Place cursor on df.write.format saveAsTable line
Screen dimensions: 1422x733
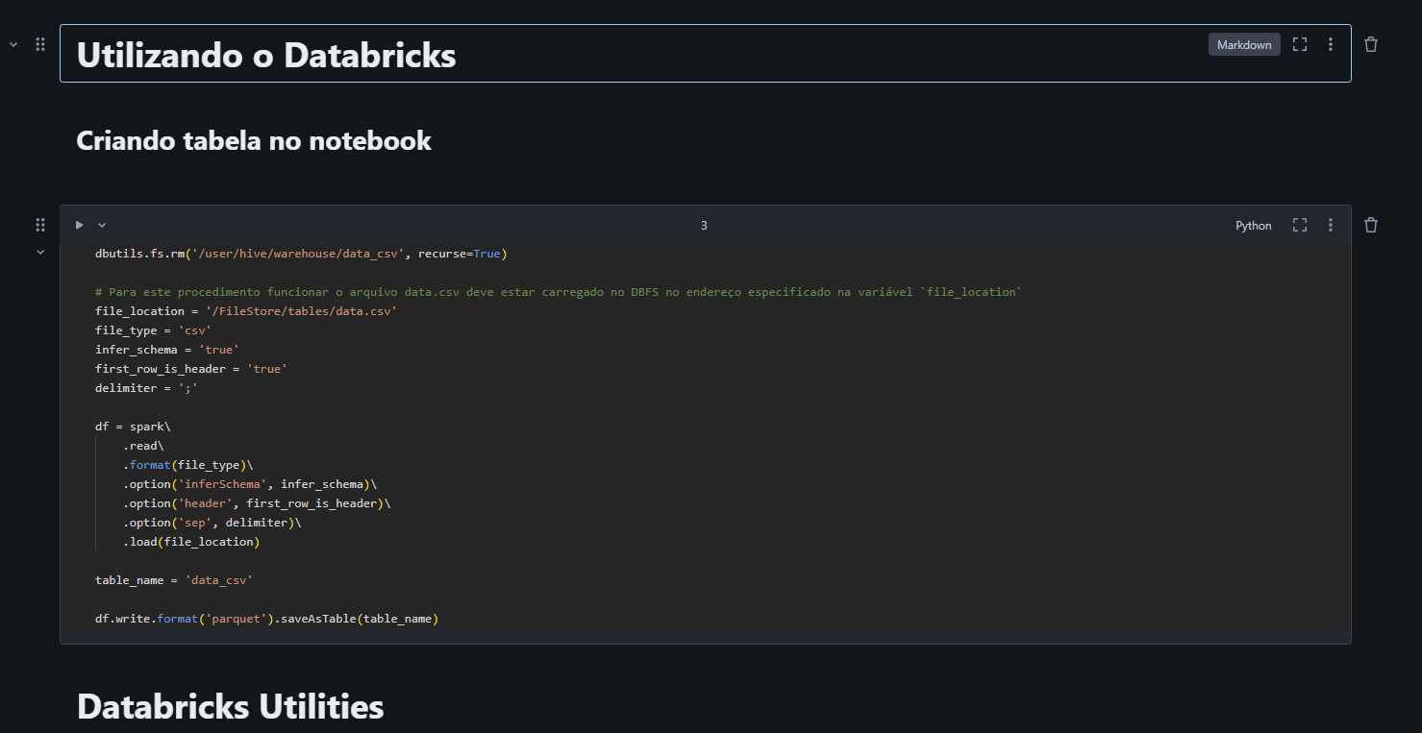[266, 619]
